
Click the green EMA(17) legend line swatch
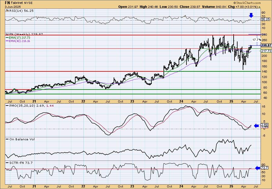(7, 38)
